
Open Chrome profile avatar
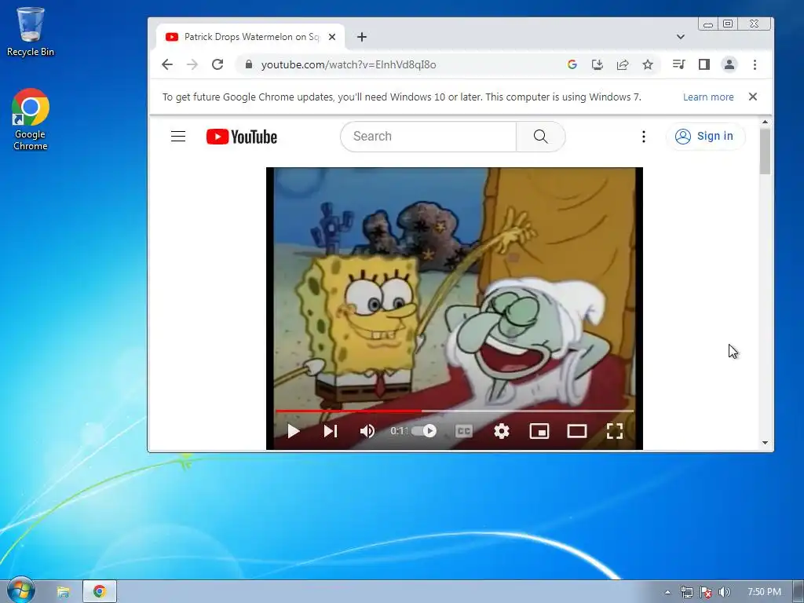(729, 64)
